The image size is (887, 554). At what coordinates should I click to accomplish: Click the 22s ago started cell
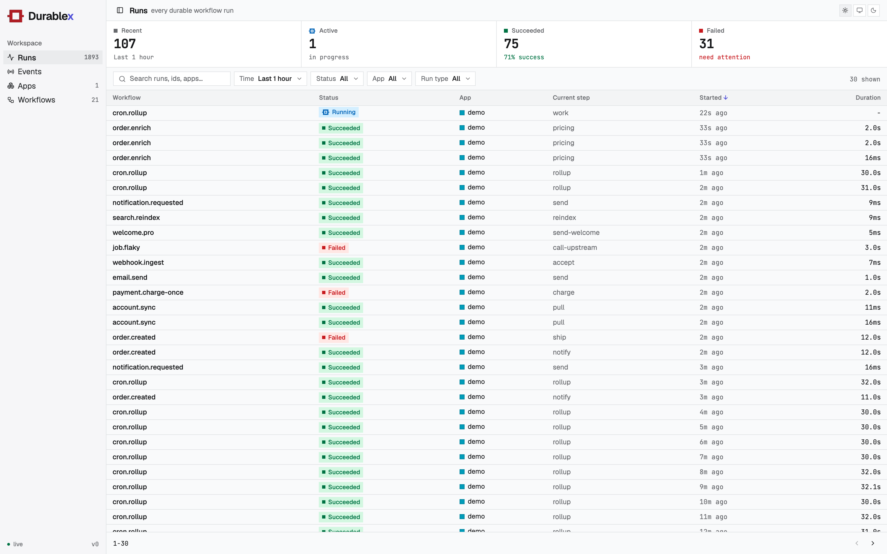(x=713, y=113)
